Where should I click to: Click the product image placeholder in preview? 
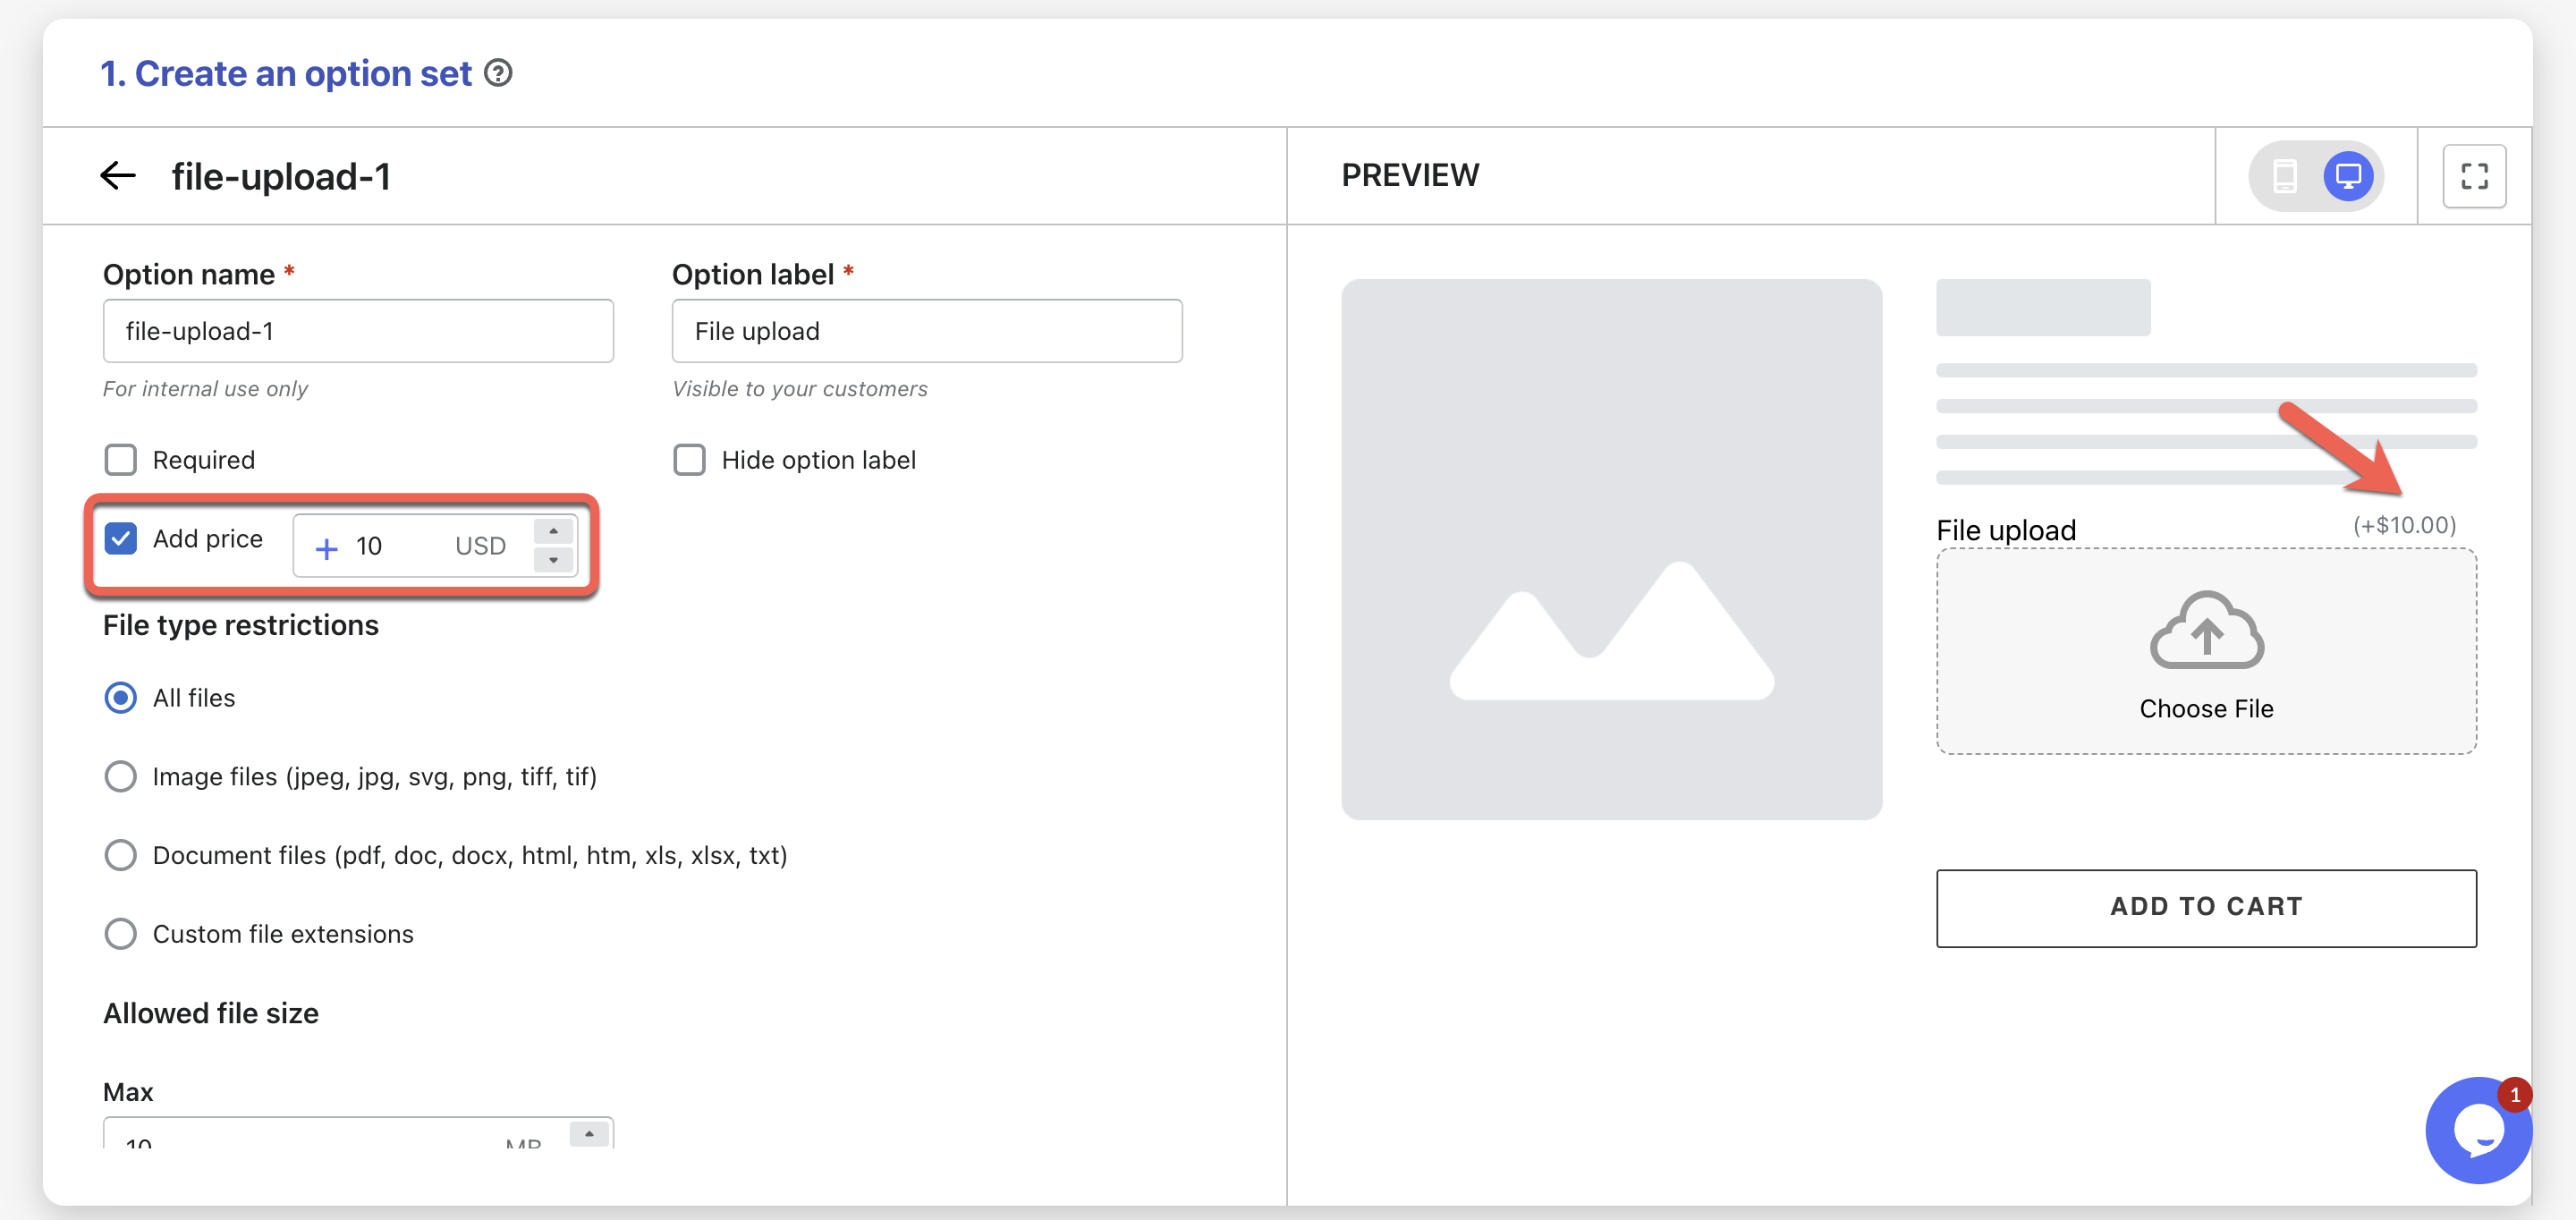(x=1611, y=549)
